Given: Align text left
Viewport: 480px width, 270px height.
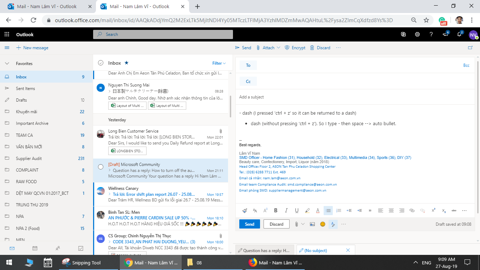Looking at the screenshot, I should 381,211.
